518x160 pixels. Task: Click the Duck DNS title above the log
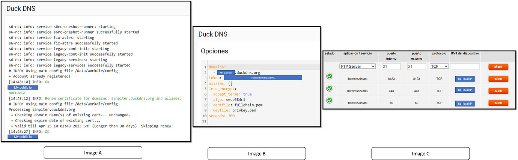click(20, 8)
